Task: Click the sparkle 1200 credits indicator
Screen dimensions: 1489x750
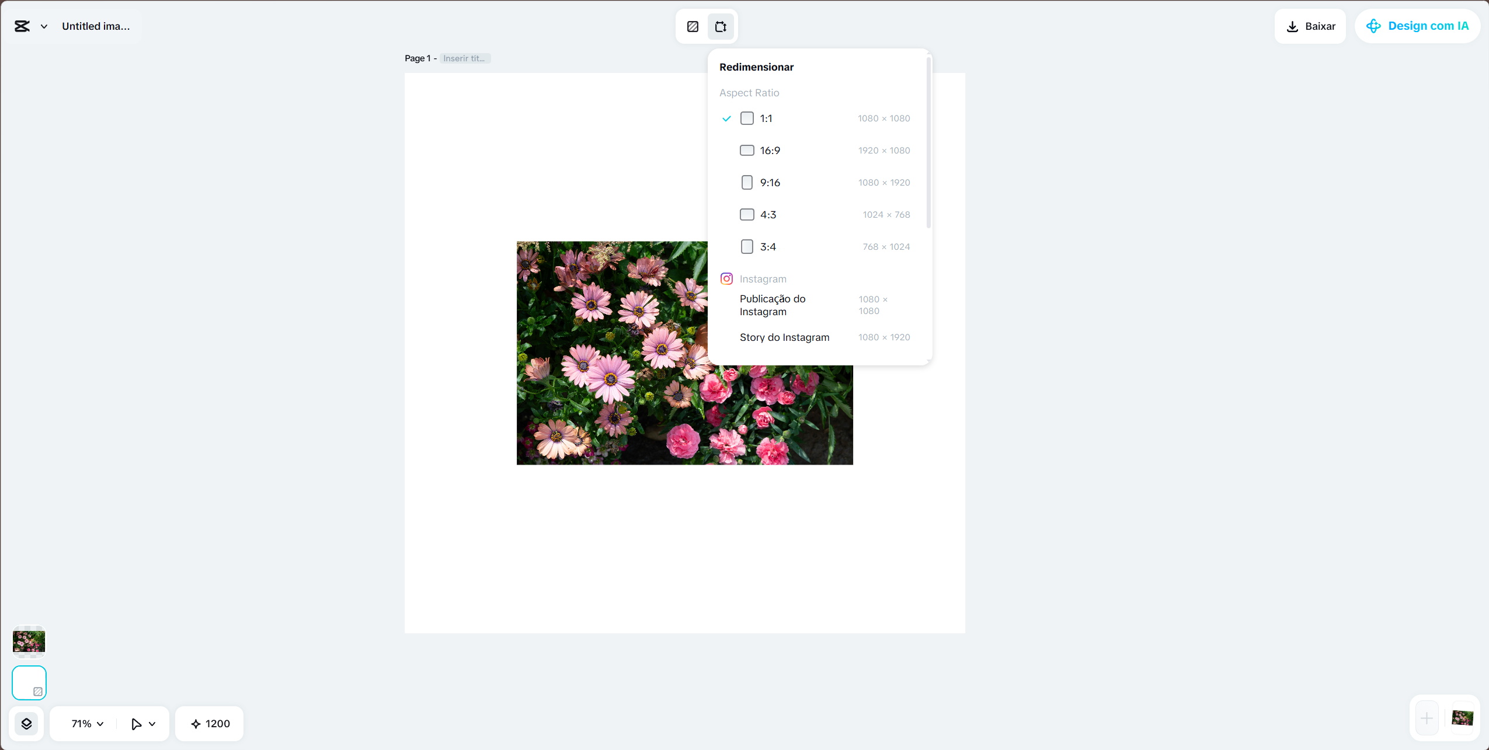Action: (208, 723)
